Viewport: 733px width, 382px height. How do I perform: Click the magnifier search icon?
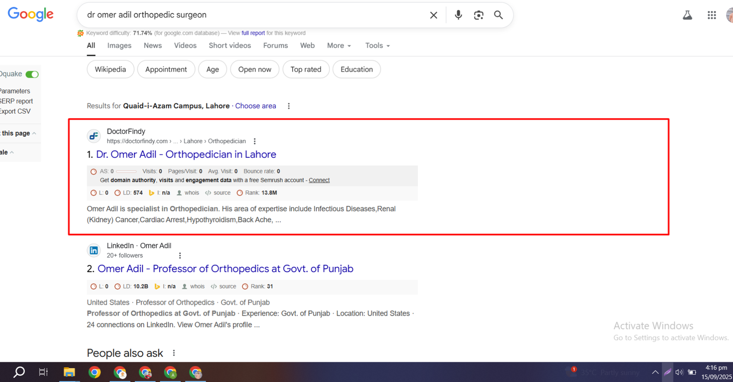click(498, 15)
